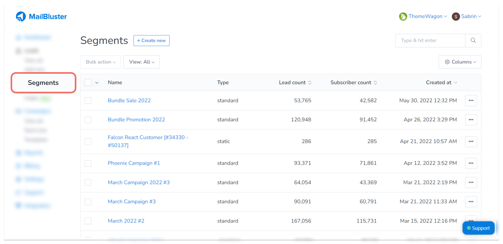Screen dimensions: 503x244
Task: Open the Sabrin user account menu
Action: pos(466,16)
